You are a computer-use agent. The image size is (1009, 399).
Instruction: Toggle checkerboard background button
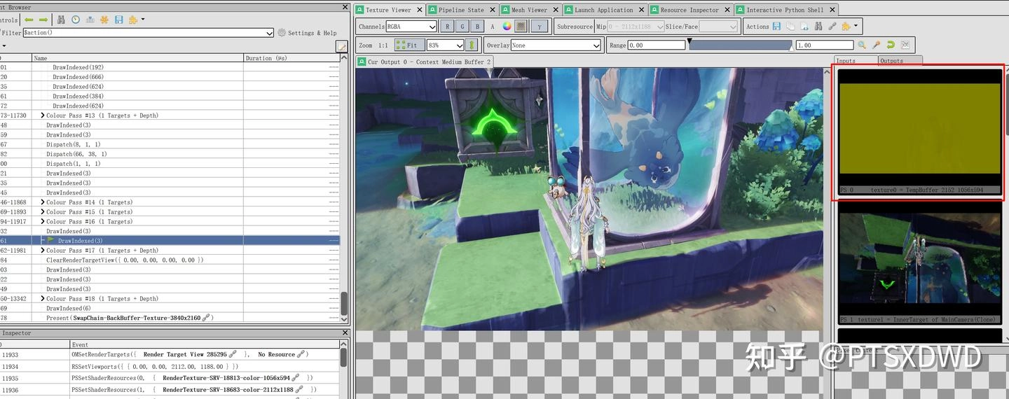pyautogui.click(x=521, y=26)
